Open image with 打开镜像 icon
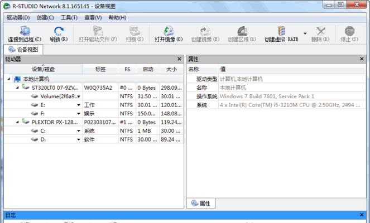Viewport: 370px width, 223px height. point(169,31)
